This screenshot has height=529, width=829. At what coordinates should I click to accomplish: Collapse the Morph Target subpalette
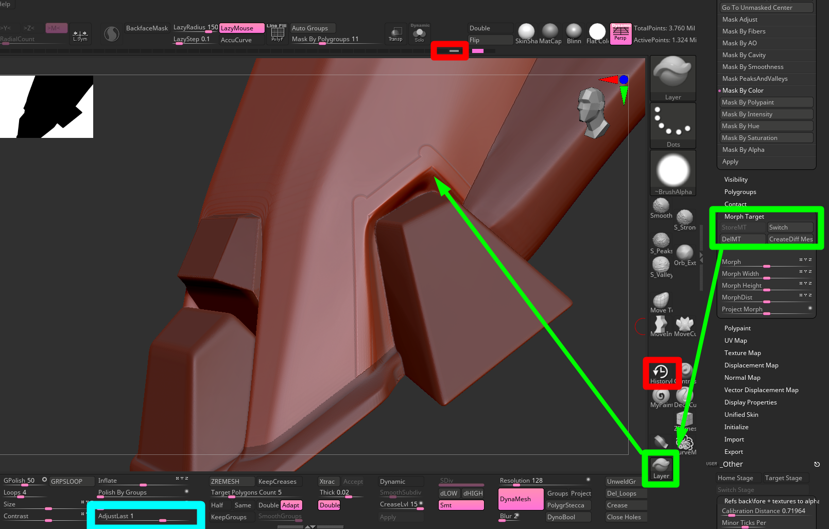(x=744, y=217)
